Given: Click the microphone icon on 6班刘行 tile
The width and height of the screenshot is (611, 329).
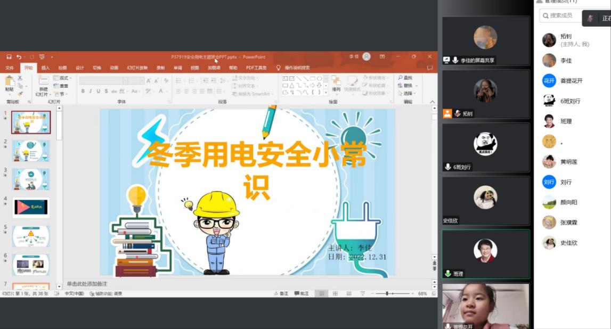Looking at the screenshot, I should coord(447,167).
